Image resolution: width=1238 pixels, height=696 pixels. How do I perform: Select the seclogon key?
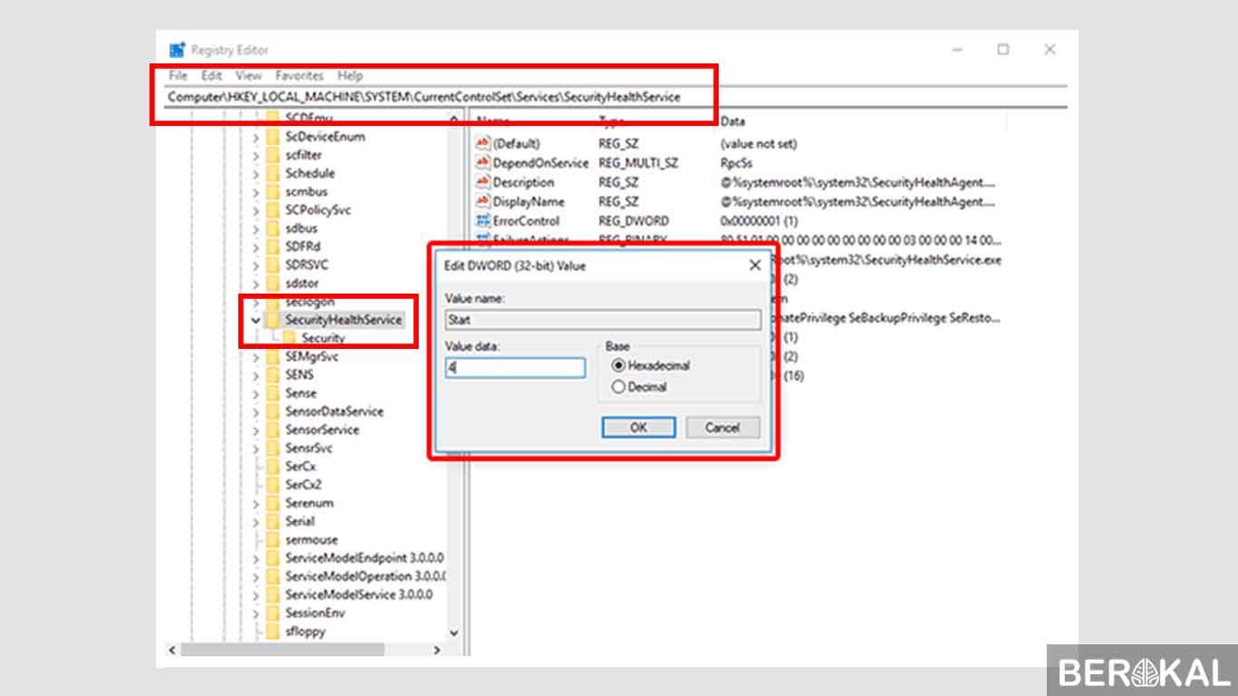[309, 302]
